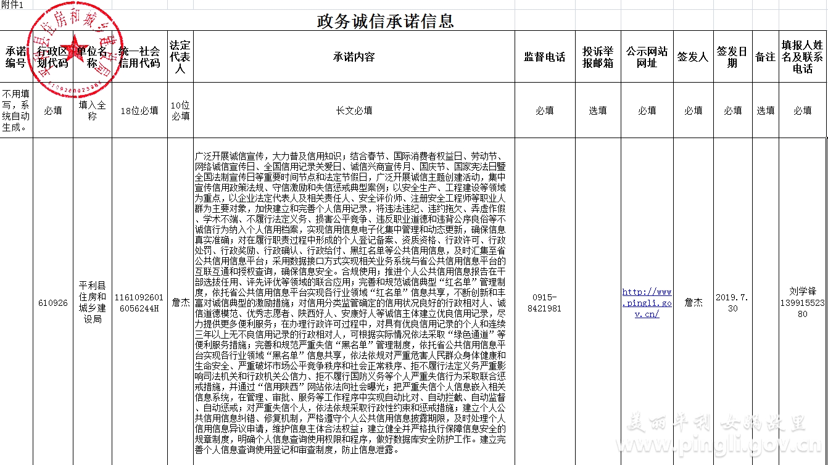828x465 pixels.
Task: Click the 刘学锋 13991552380 contact cell
Action: point(802,302)
